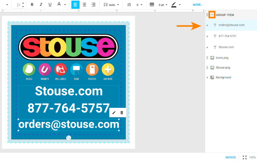This screenshot has width=257, height=162.
Task: Align text to the left
Action: coord(75,5)
